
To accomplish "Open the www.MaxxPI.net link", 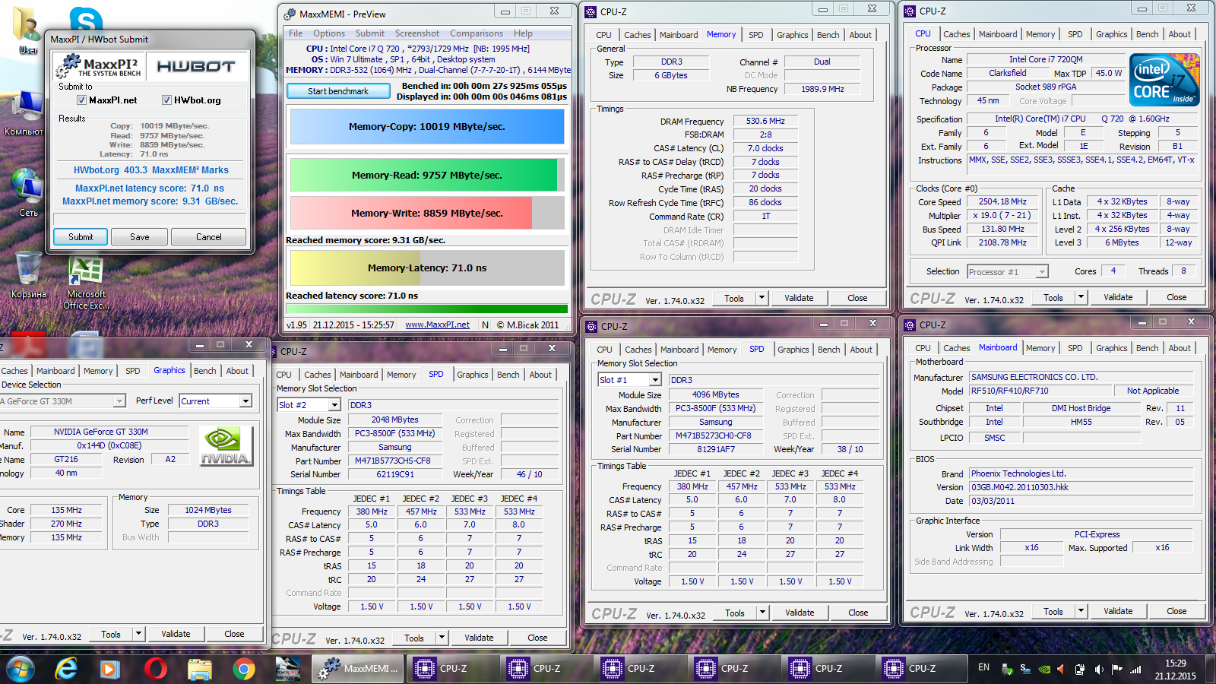I will pyautogui.click(x=437, y=325).
